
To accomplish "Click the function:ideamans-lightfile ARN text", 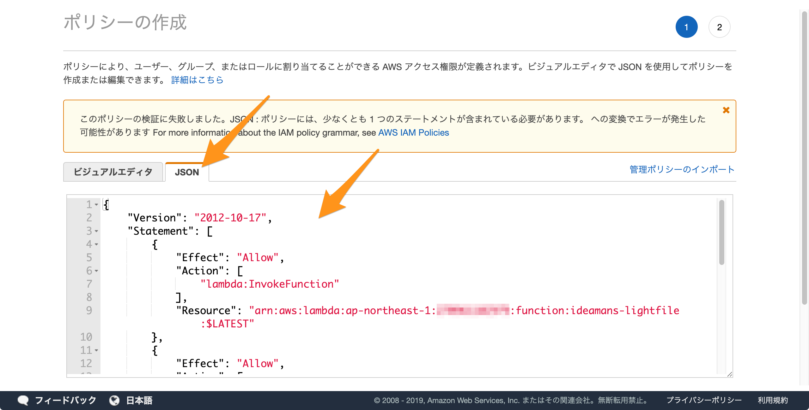I will point(597,311).
